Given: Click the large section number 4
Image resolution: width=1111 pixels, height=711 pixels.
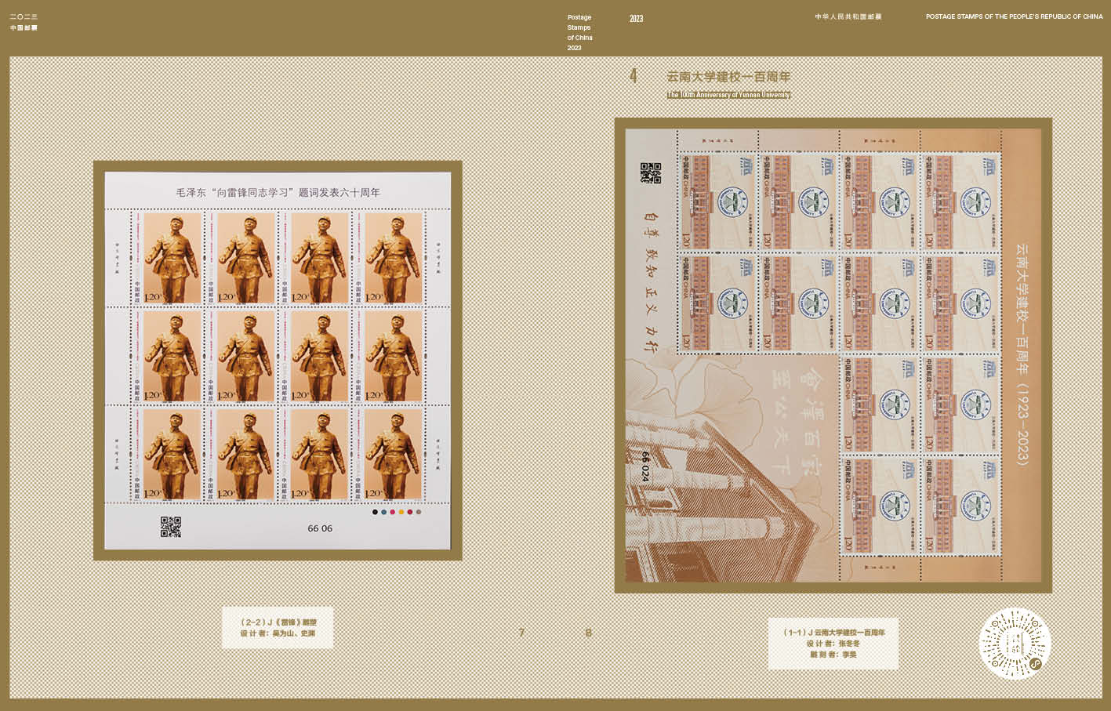Looking at the screenshot, I should coord(633,76).
